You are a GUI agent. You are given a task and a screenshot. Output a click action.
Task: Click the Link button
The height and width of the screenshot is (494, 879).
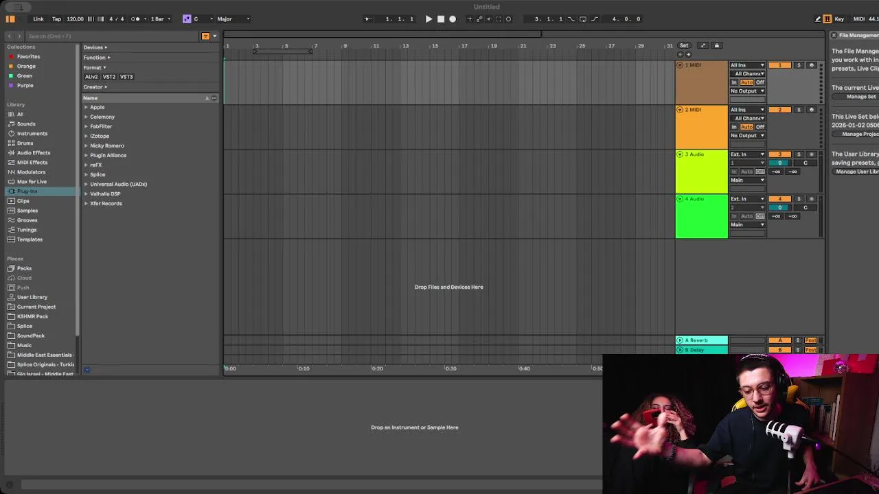(x=38, y=19)
